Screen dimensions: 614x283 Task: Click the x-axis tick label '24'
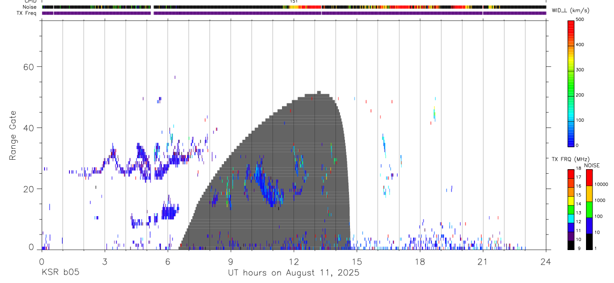point(545,262)
